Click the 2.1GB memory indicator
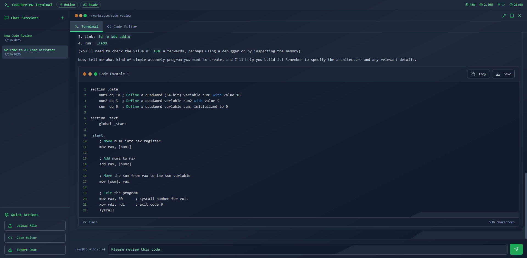 (486, 5)
